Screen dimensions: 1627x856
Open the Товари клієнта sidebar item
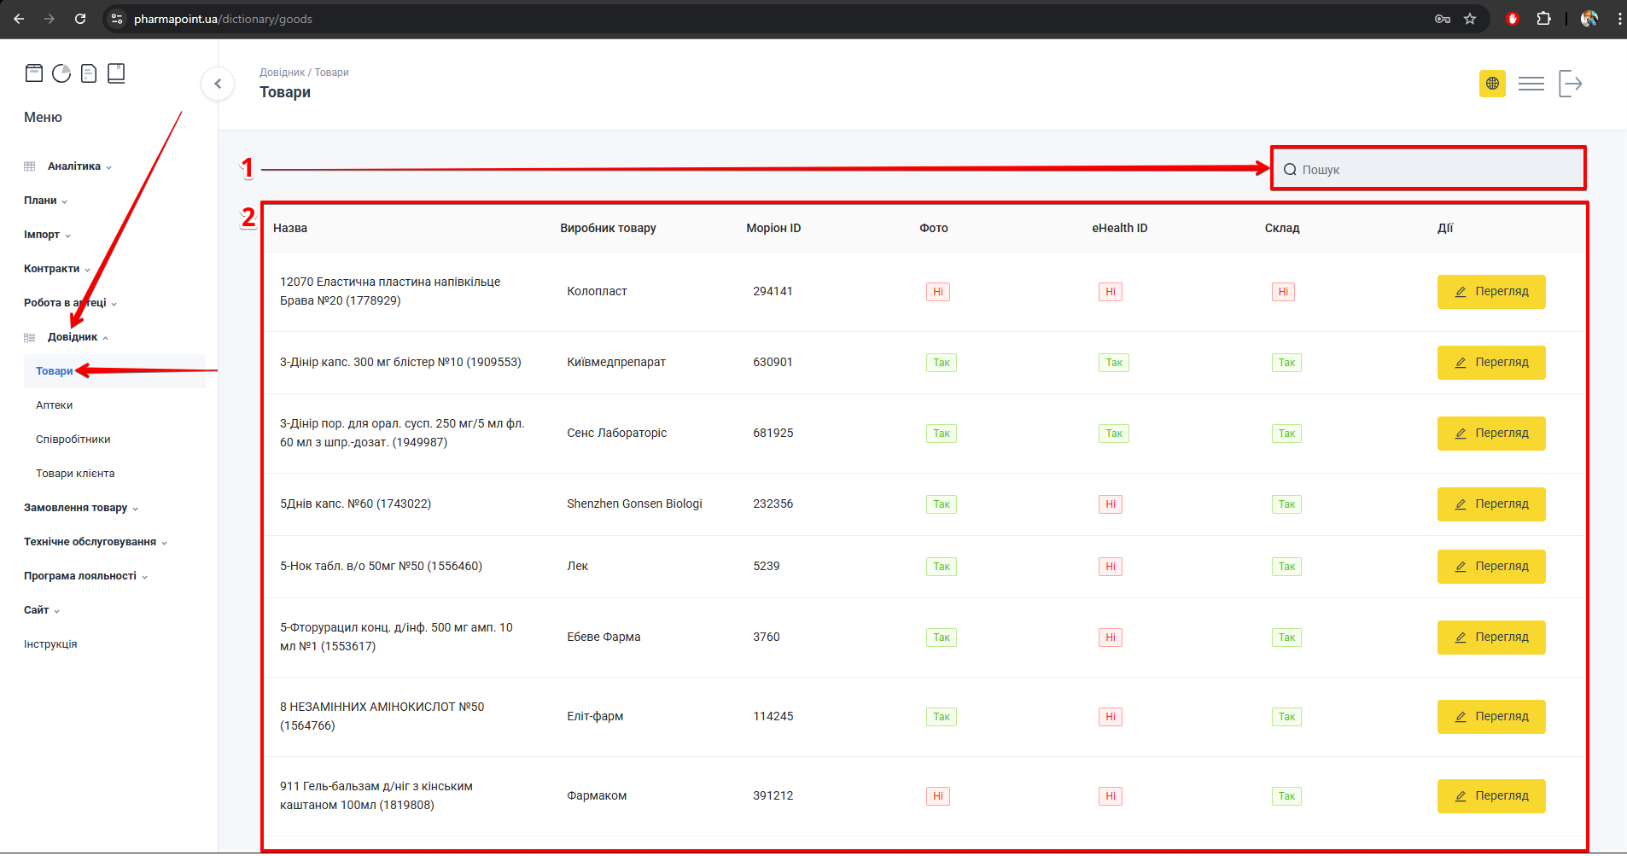point(75,474)
